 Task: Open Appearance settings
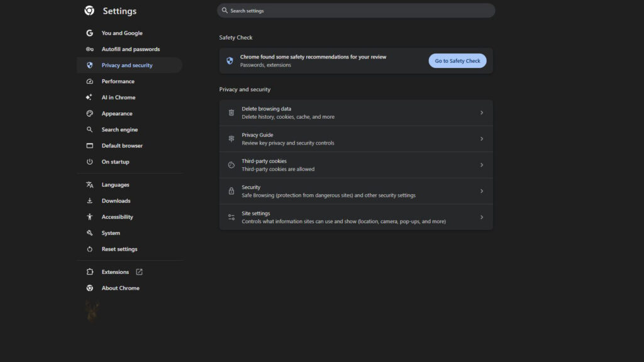tap(130, 113)
